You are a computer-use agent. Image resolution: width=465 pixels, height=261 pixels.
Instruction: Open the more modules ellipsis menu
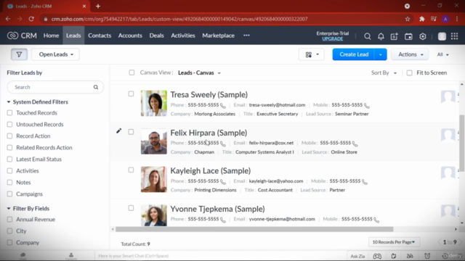tap(246, 36)
